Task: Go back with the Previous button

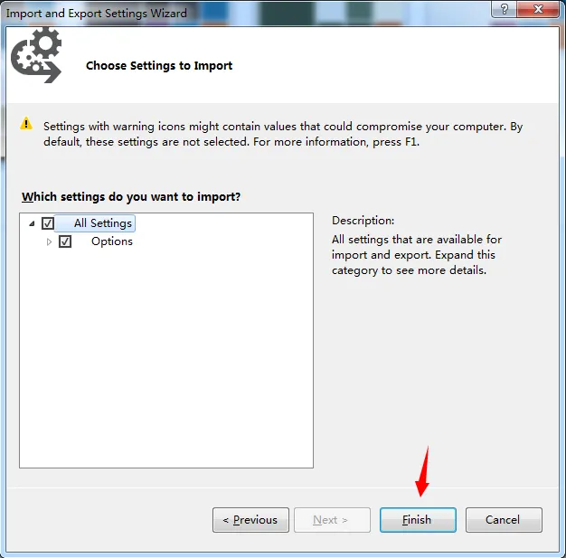Action: click(250, 520)
